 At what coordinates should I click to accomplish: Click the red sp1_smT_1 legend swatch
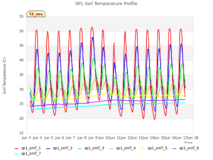point(16,149)
